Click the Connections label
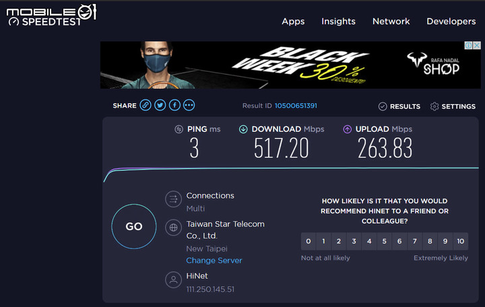The width and height of the screenshot is (485, 307). (x=210, y=196)
